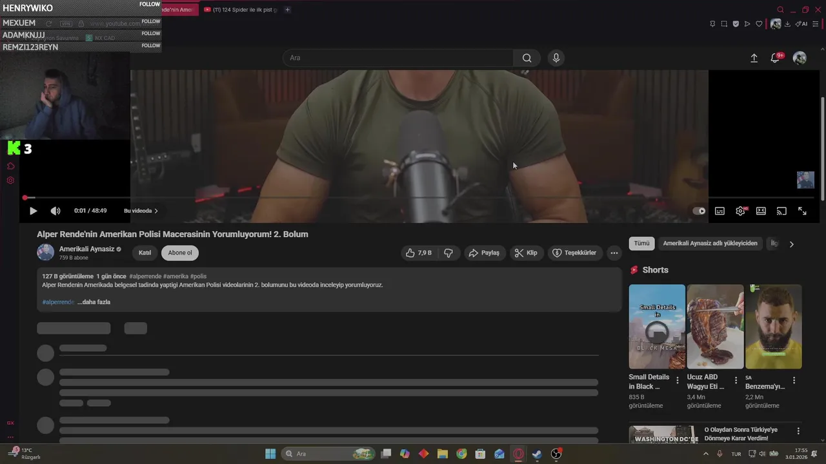Viewport: 826px width, 464px height.
Task: Open options menu for 'Ucuz ABD Wagyu Eti' short
Action: tap(736, 380)
